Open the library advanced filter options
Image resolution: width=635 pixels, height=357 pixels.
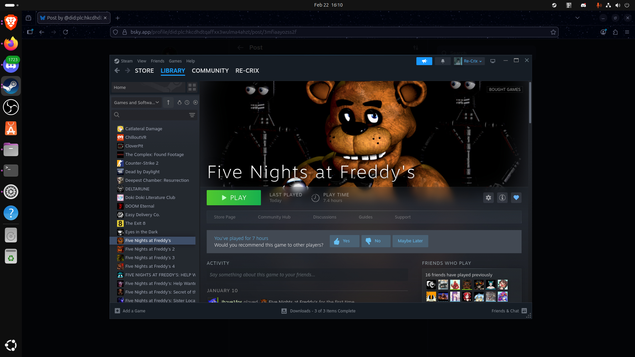(x=192, y=115)
